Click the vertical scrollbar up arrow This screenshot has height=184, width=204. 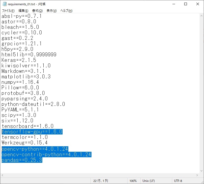coord(201,16)
